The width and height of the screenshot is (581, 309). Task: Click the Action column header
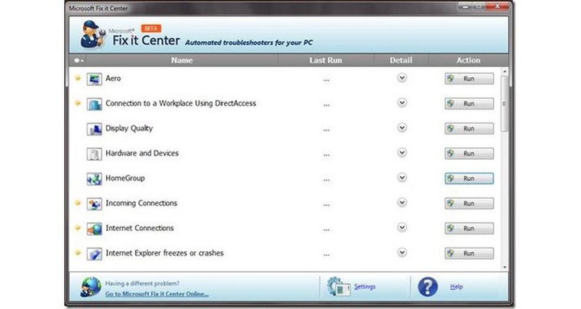click(468, 60)
